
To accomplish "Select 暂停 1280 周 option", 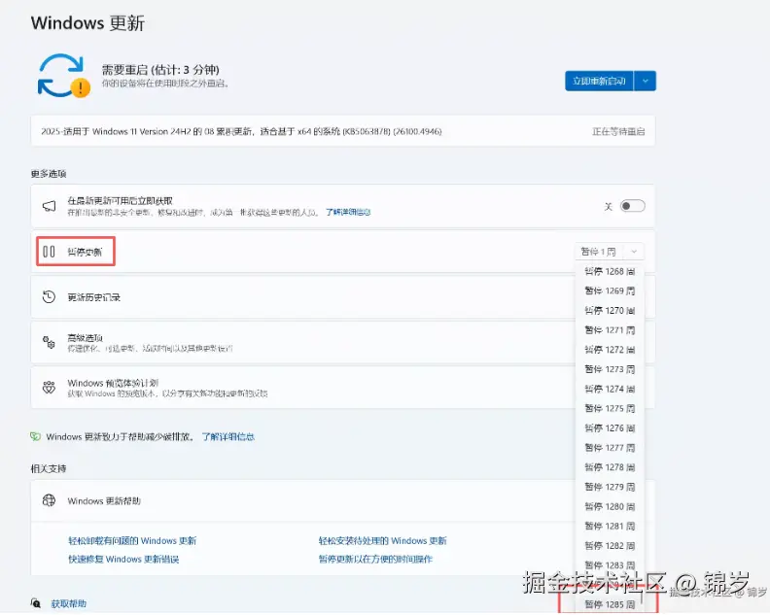I will coord(610,506).
